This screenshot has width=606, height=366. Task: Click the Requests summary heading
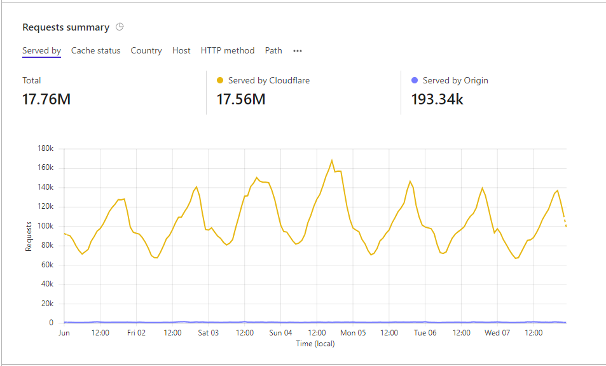coord(65,27)
